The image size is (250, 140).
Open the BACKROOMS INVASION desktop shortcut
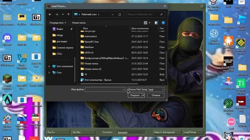click(228, 64)
